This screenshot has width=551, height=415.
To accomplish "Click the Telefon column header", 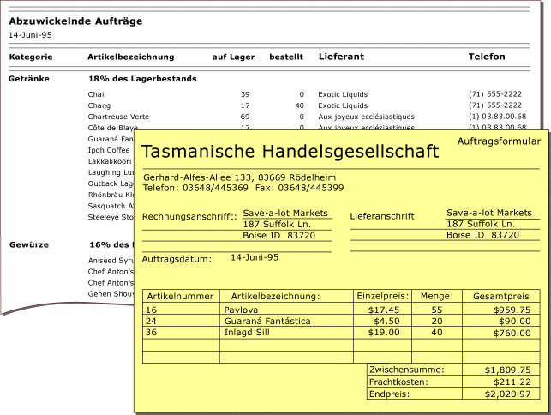I will coord(487,57).
